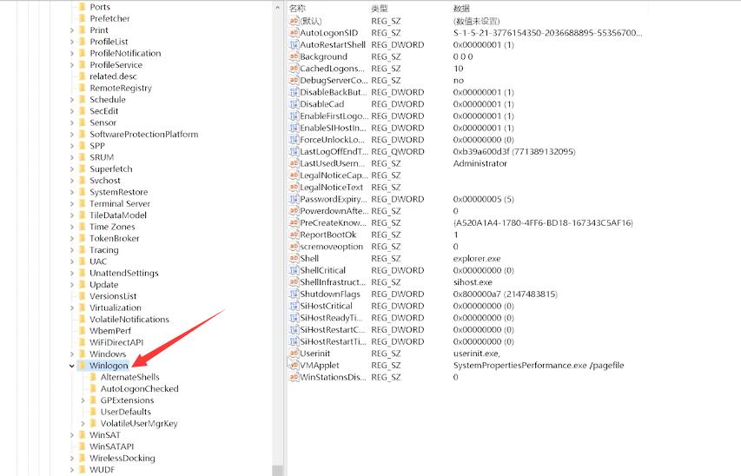The image size is (741, 476).
Task: Select the SystemRestore key
Action: pos(119,192)
